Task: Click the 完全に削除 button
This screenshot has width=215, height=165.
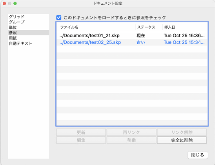Action: click(x=182, y=140)
